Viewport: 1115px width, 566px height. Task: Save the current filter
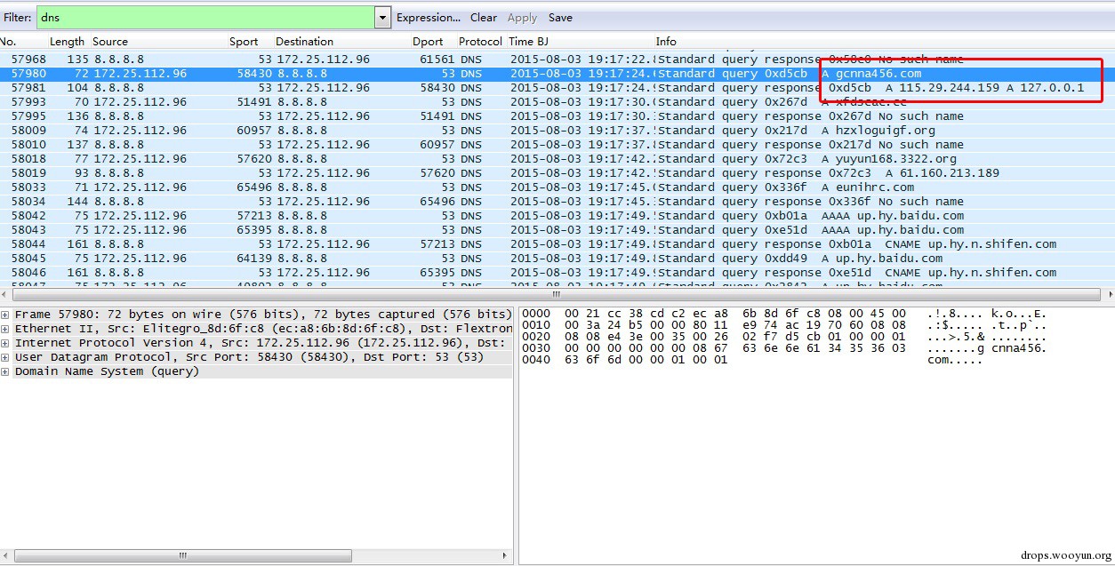pos(560,18)
